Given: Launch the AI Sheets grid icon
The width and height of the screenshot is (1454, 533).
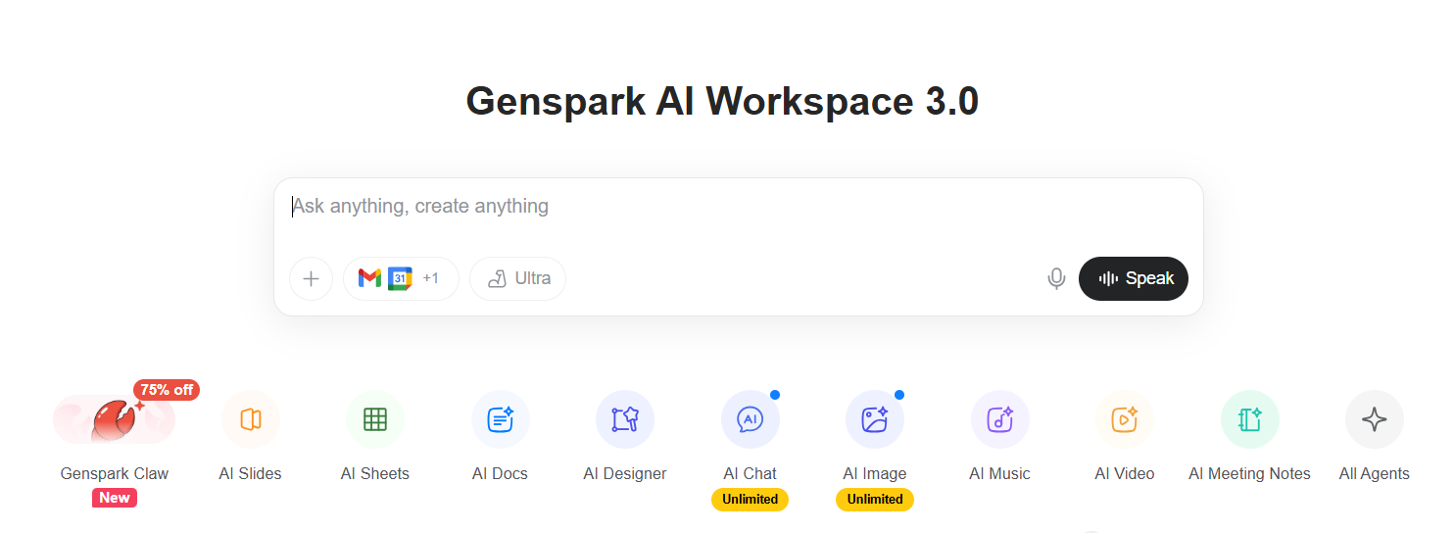Looking at the screenshot, I should coord(375,419).
